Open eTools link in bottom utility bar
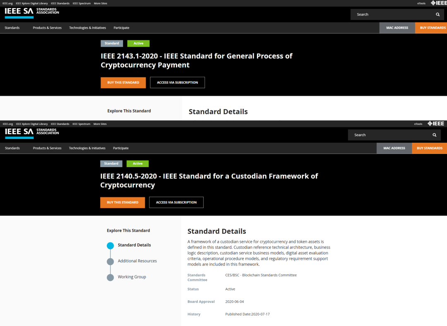The image size is (447, 326). [418, 124]
